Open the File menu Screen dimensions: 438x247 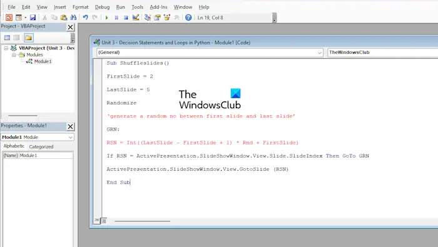[11, 7]
